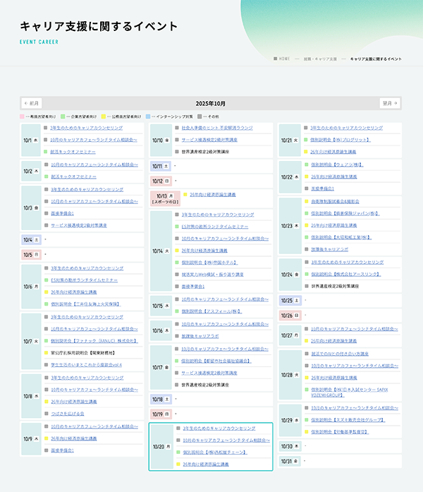Go to next month with 翌月
The image size is (423, 492).
(390, 103)
